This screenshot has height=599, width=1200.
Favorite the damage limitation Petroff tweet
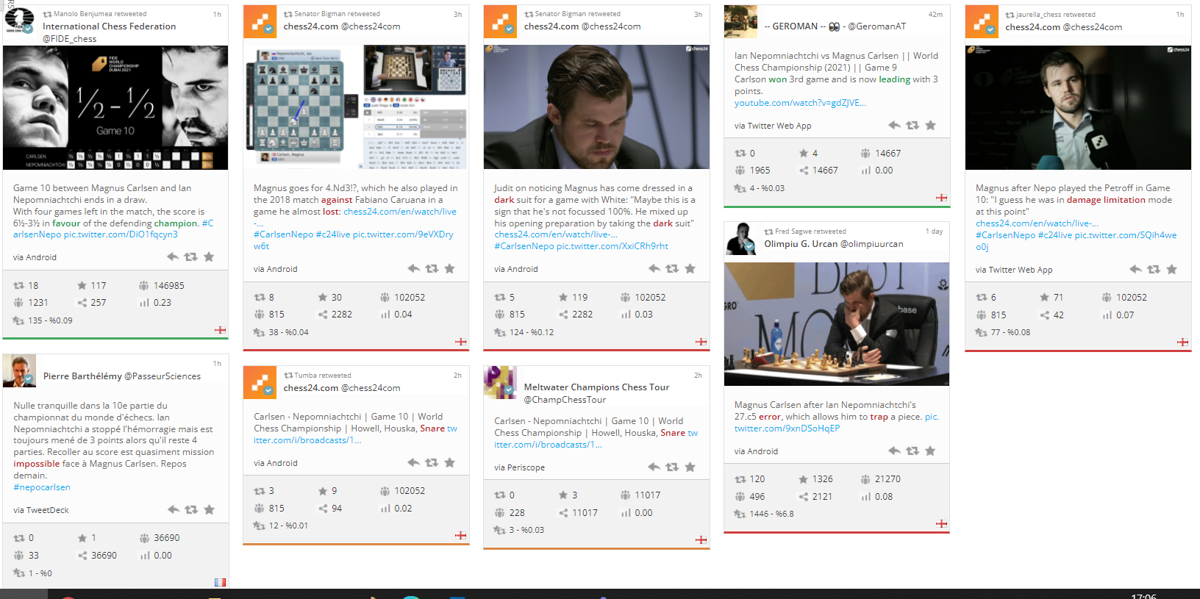[x=1171, y=269]
